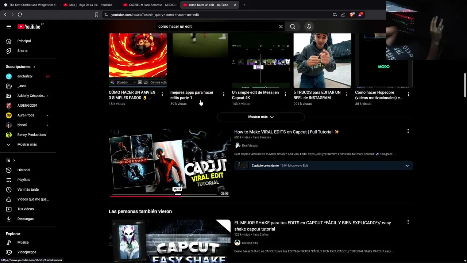Viewport: 467px width, 263px height.
Task: Open the Exal.Visuals channel link
Action: point(250,145)
